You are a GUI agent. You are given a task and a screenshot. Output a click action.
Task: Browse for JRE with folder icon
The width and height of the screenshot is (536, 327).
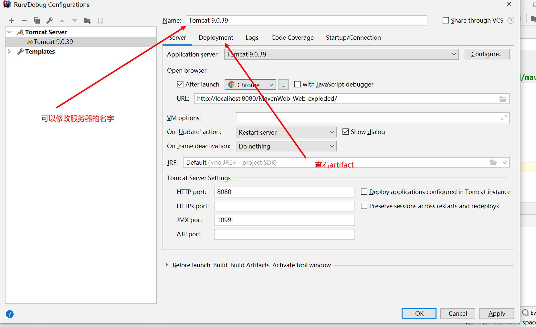click(493, 162)
